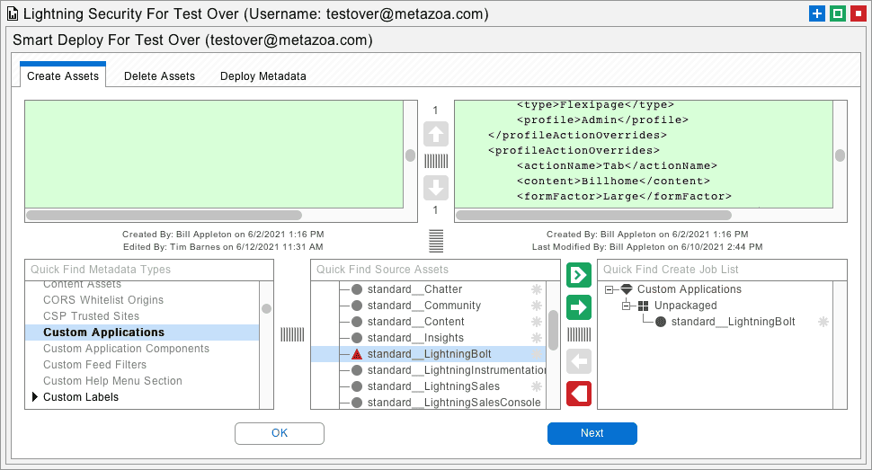Click the OK button

pos(280,433)
